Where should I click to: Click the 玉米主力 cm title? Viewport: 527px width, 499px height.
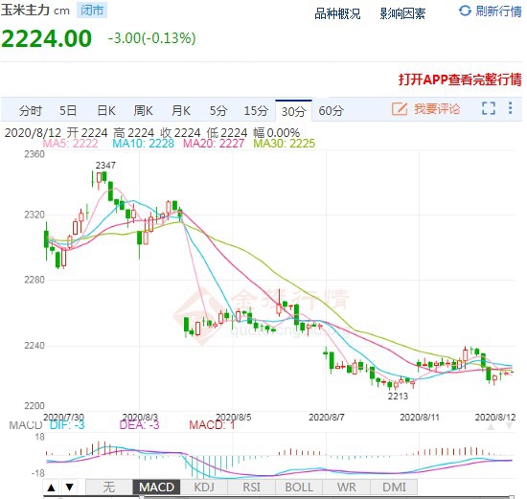[35, 11]
